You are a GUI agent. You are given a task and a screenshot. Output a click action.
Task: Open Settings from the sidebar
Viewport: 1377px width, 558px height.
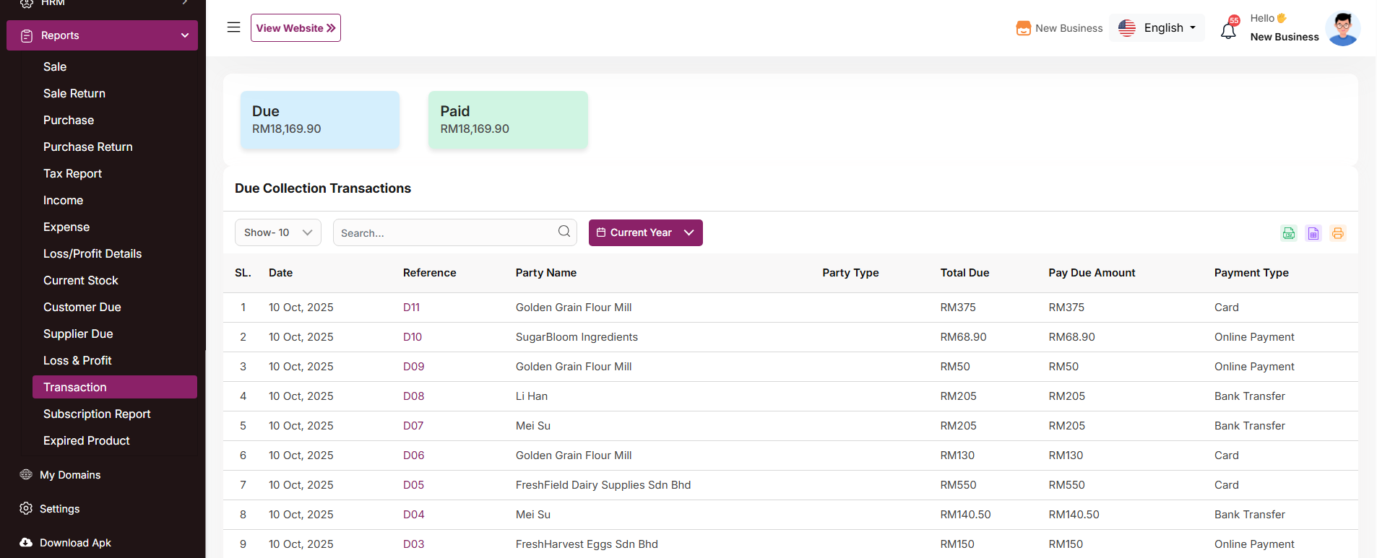[x=59, y=509]
